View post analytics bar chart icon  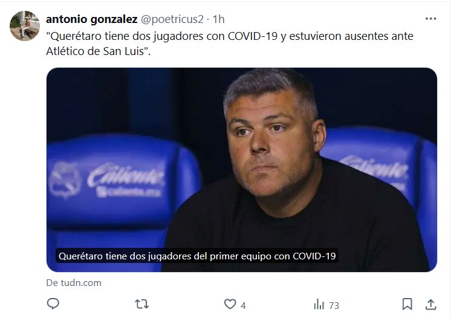pos(319,304)
